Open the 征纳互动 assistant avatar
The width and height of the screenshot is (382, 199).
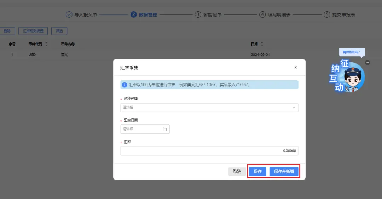(347, 76)
